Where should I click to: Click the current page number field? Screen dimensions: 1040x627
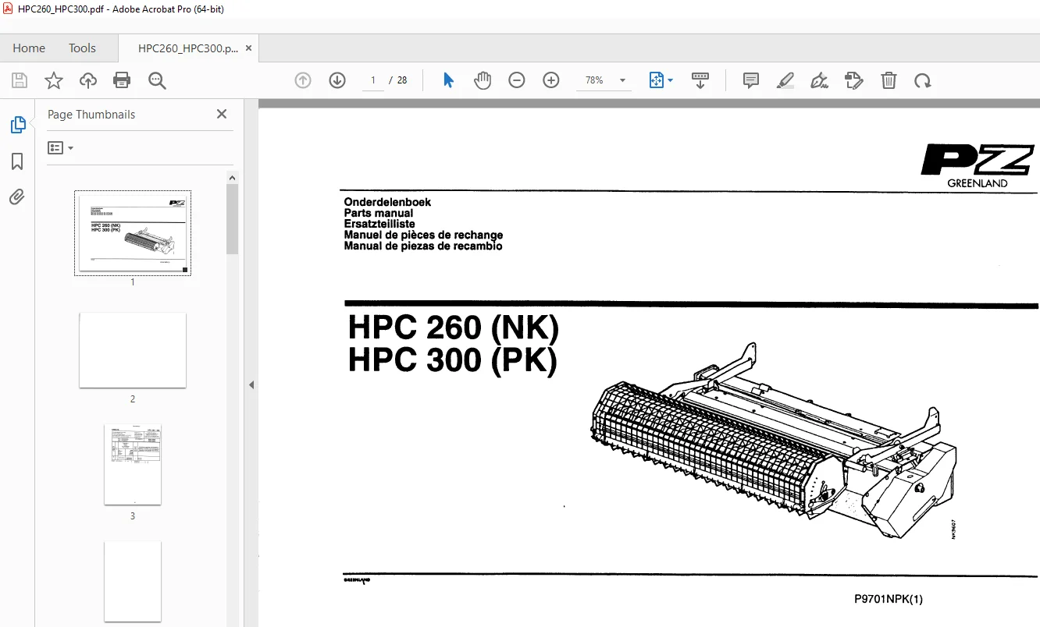(x=373, y=80)
